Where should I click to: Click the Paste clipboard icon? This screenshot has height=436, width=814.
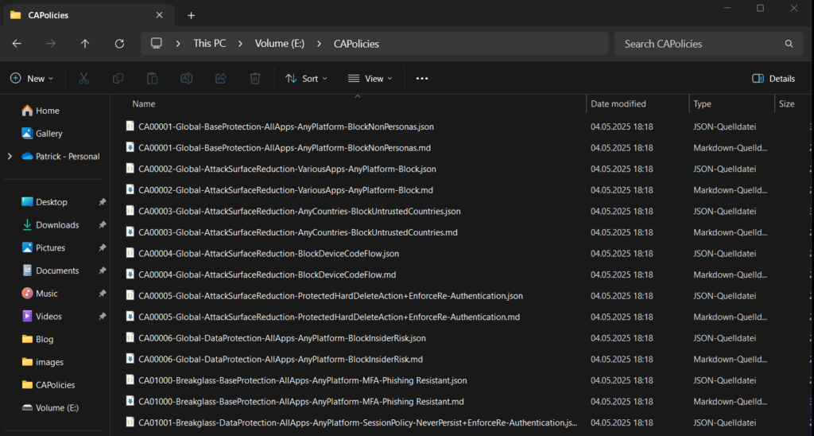click(x=152, y=79)
